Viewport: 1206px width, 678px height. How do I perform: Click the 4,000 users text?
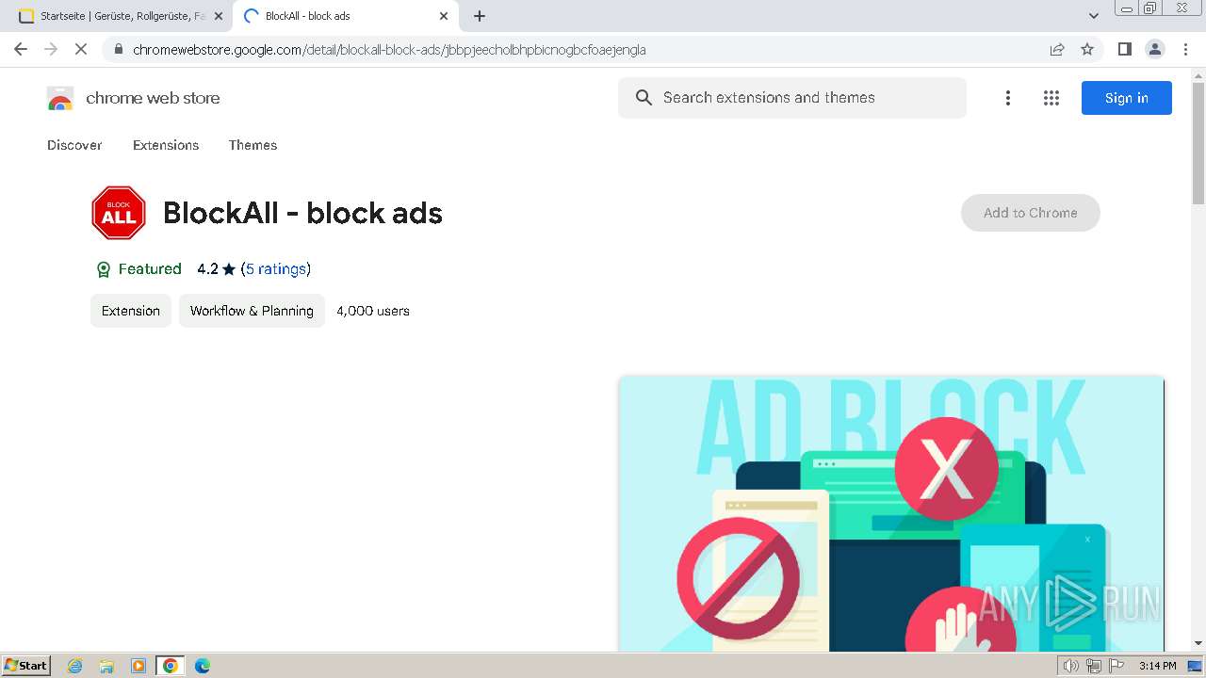[373, 311]
